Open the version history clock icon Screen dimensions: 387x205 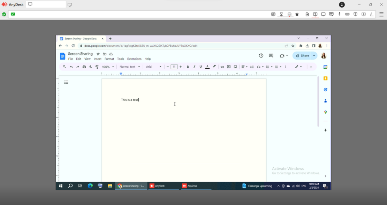tap(261, 55)
